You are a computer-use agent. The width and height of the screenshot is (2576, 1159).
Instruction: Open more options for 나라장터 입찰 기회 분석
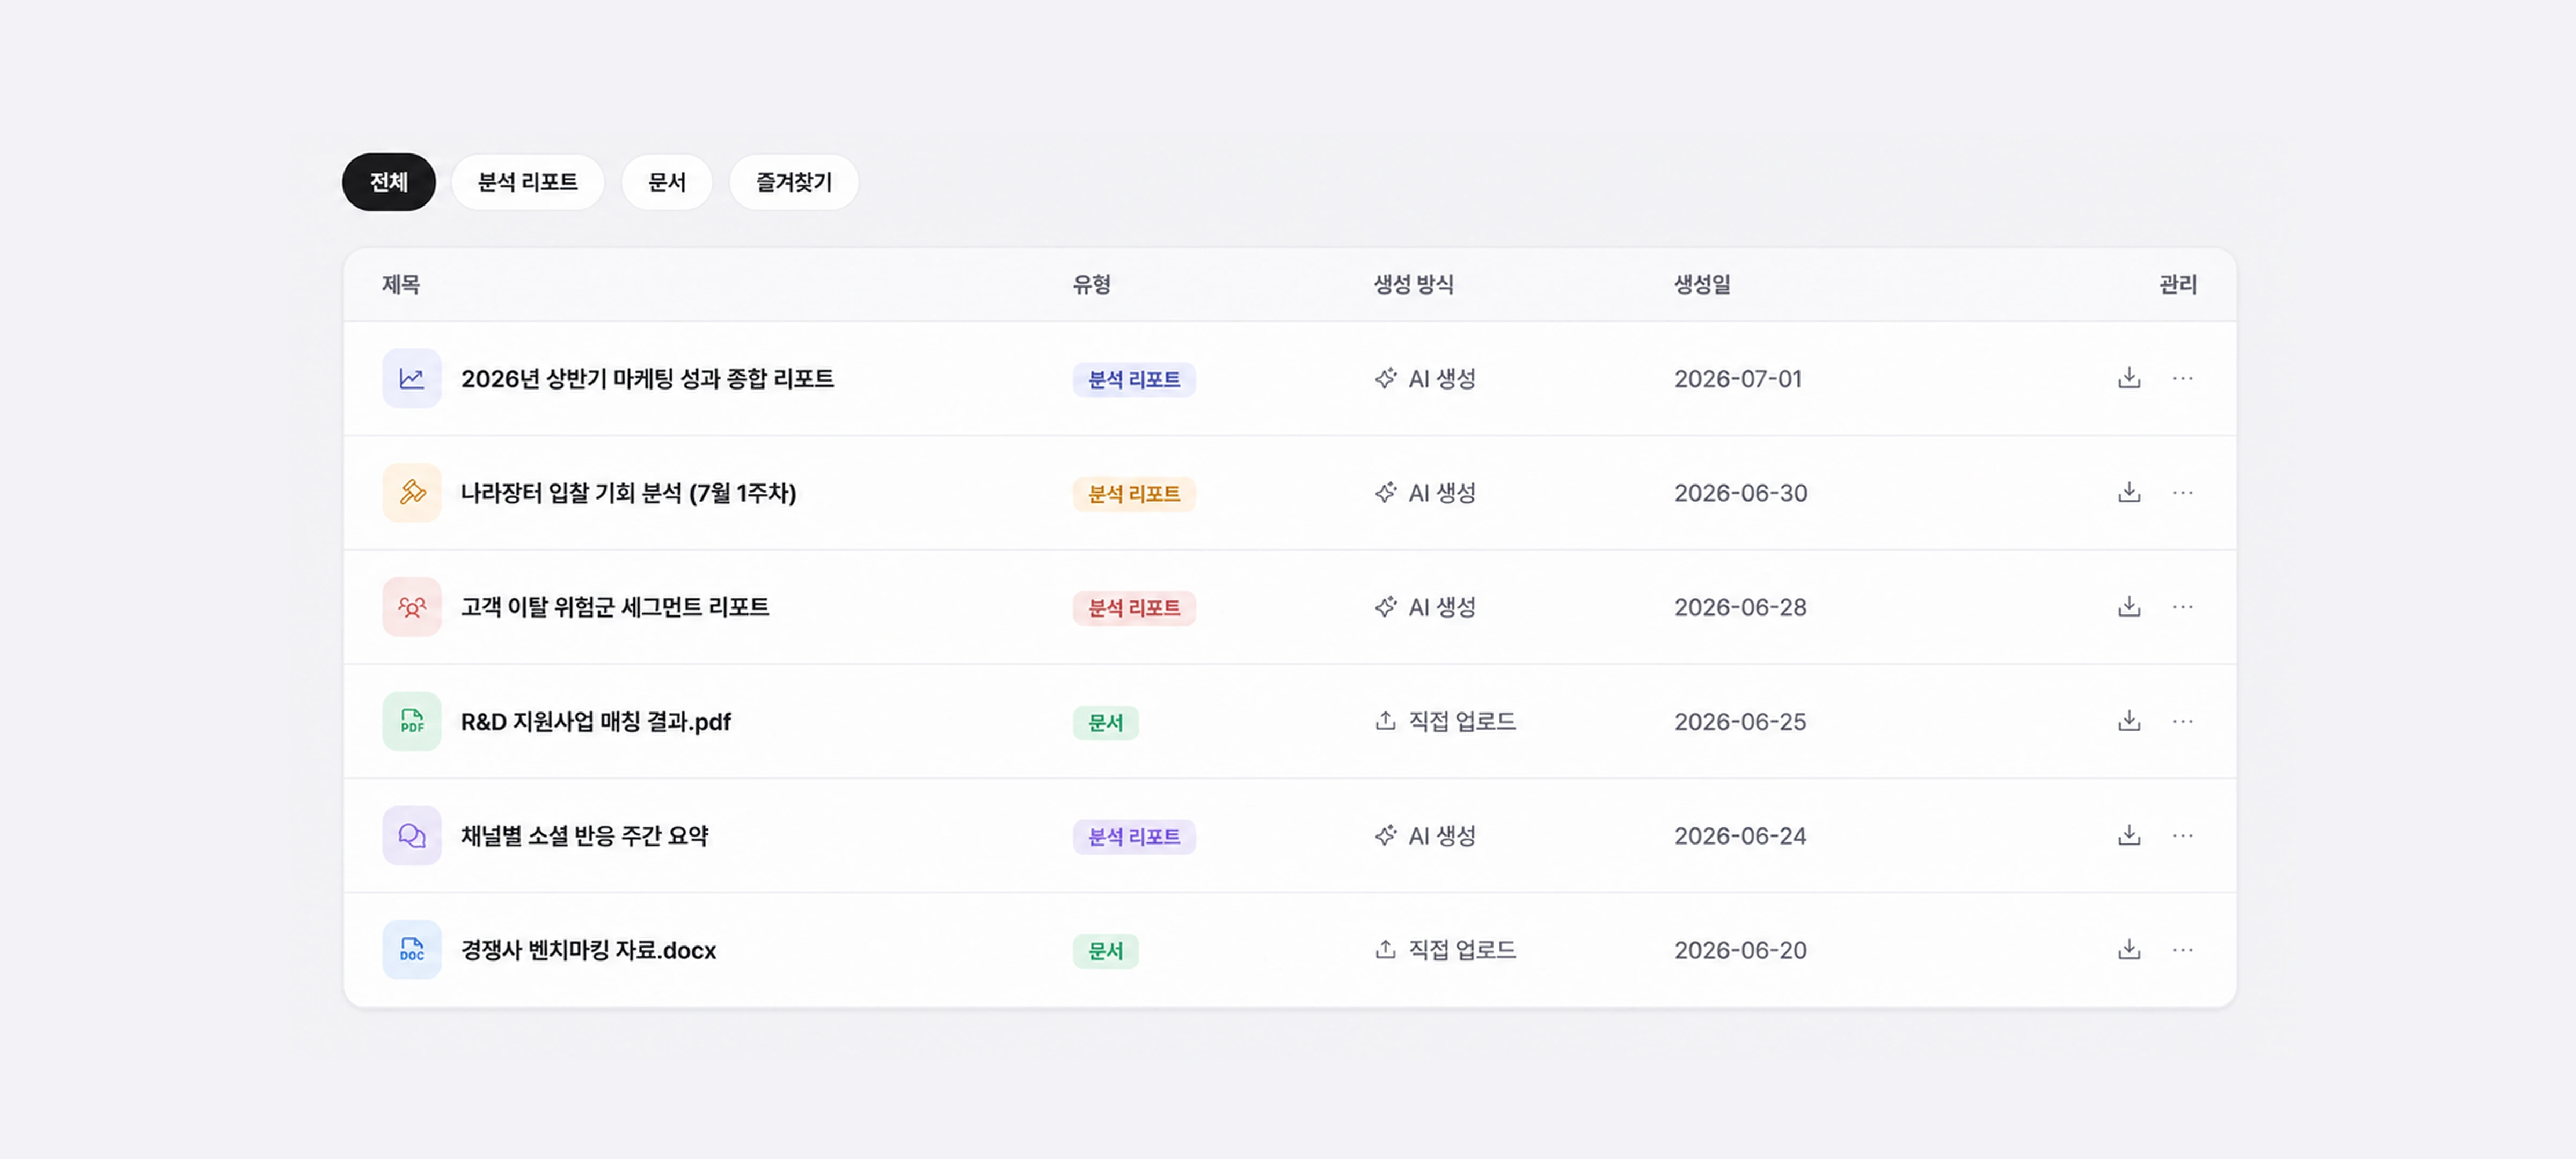[2183, 492]
